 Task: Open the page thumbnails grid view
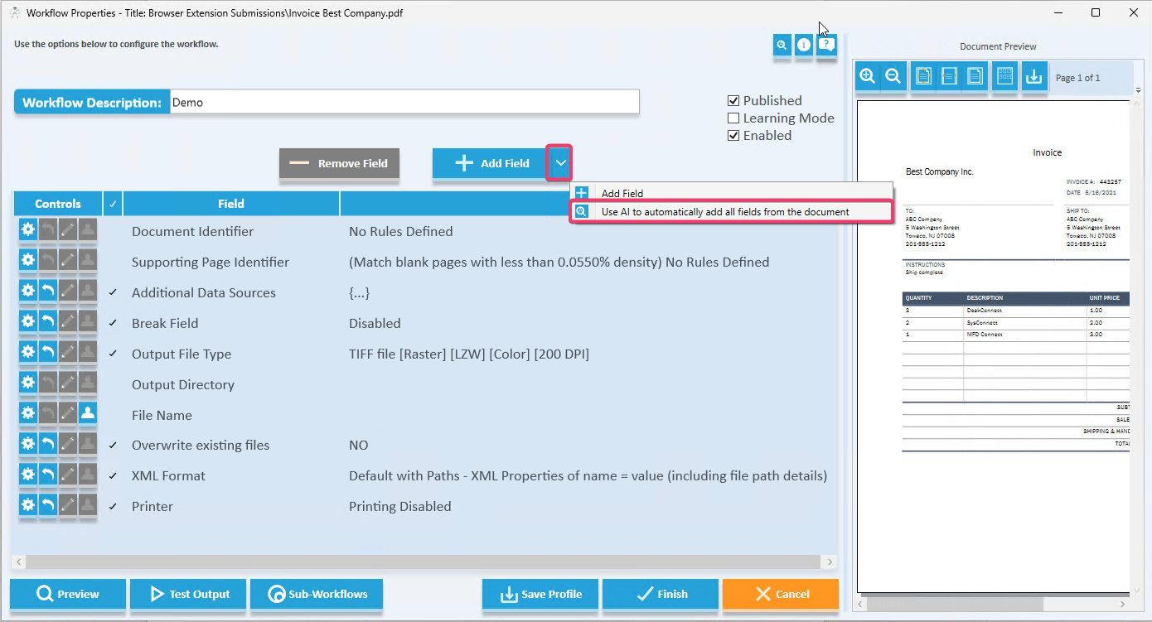pyautogui.click(x=1004, y=77)
